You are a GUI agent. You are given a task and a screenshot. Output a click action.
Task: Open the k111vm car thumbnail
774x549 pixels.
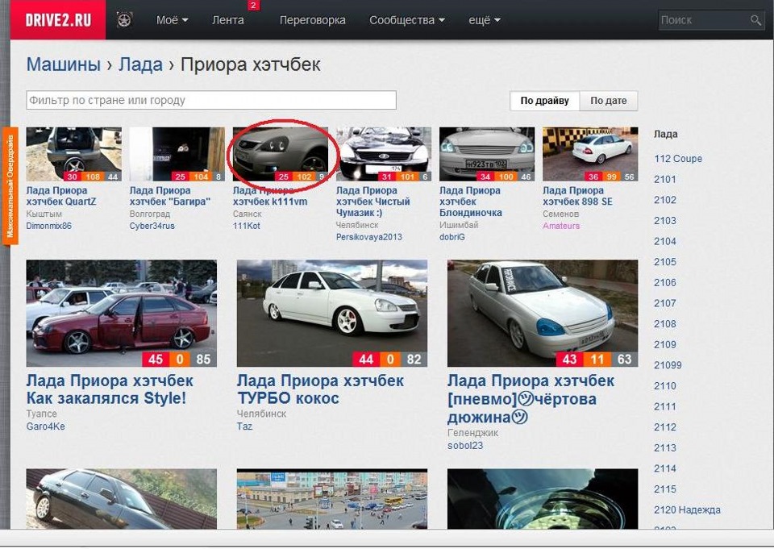click(281, 154)
